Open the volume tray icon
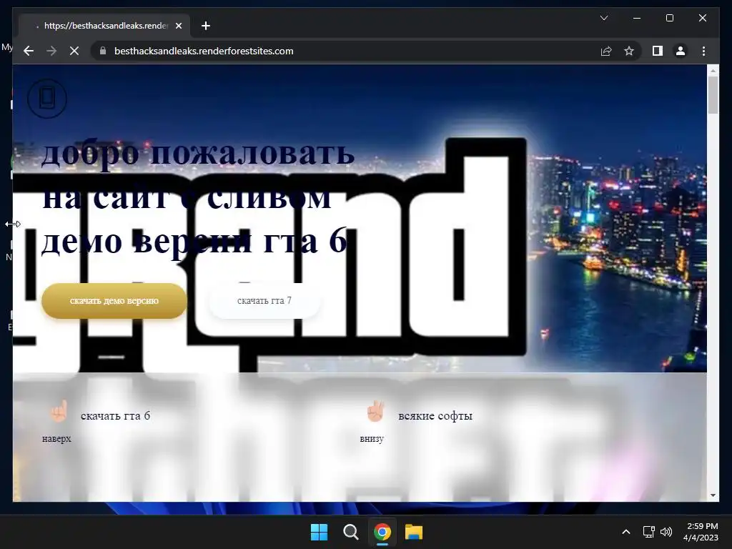The height and width of the screenshot is (549, 732). coord(666,532)
